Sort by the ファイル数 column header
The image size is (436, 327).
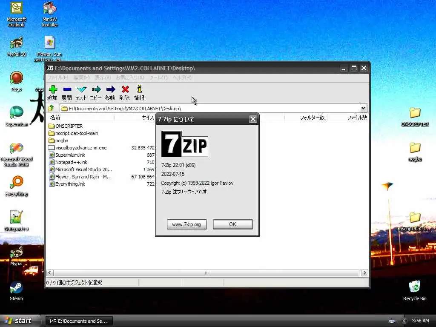click(x=348, y=118)
